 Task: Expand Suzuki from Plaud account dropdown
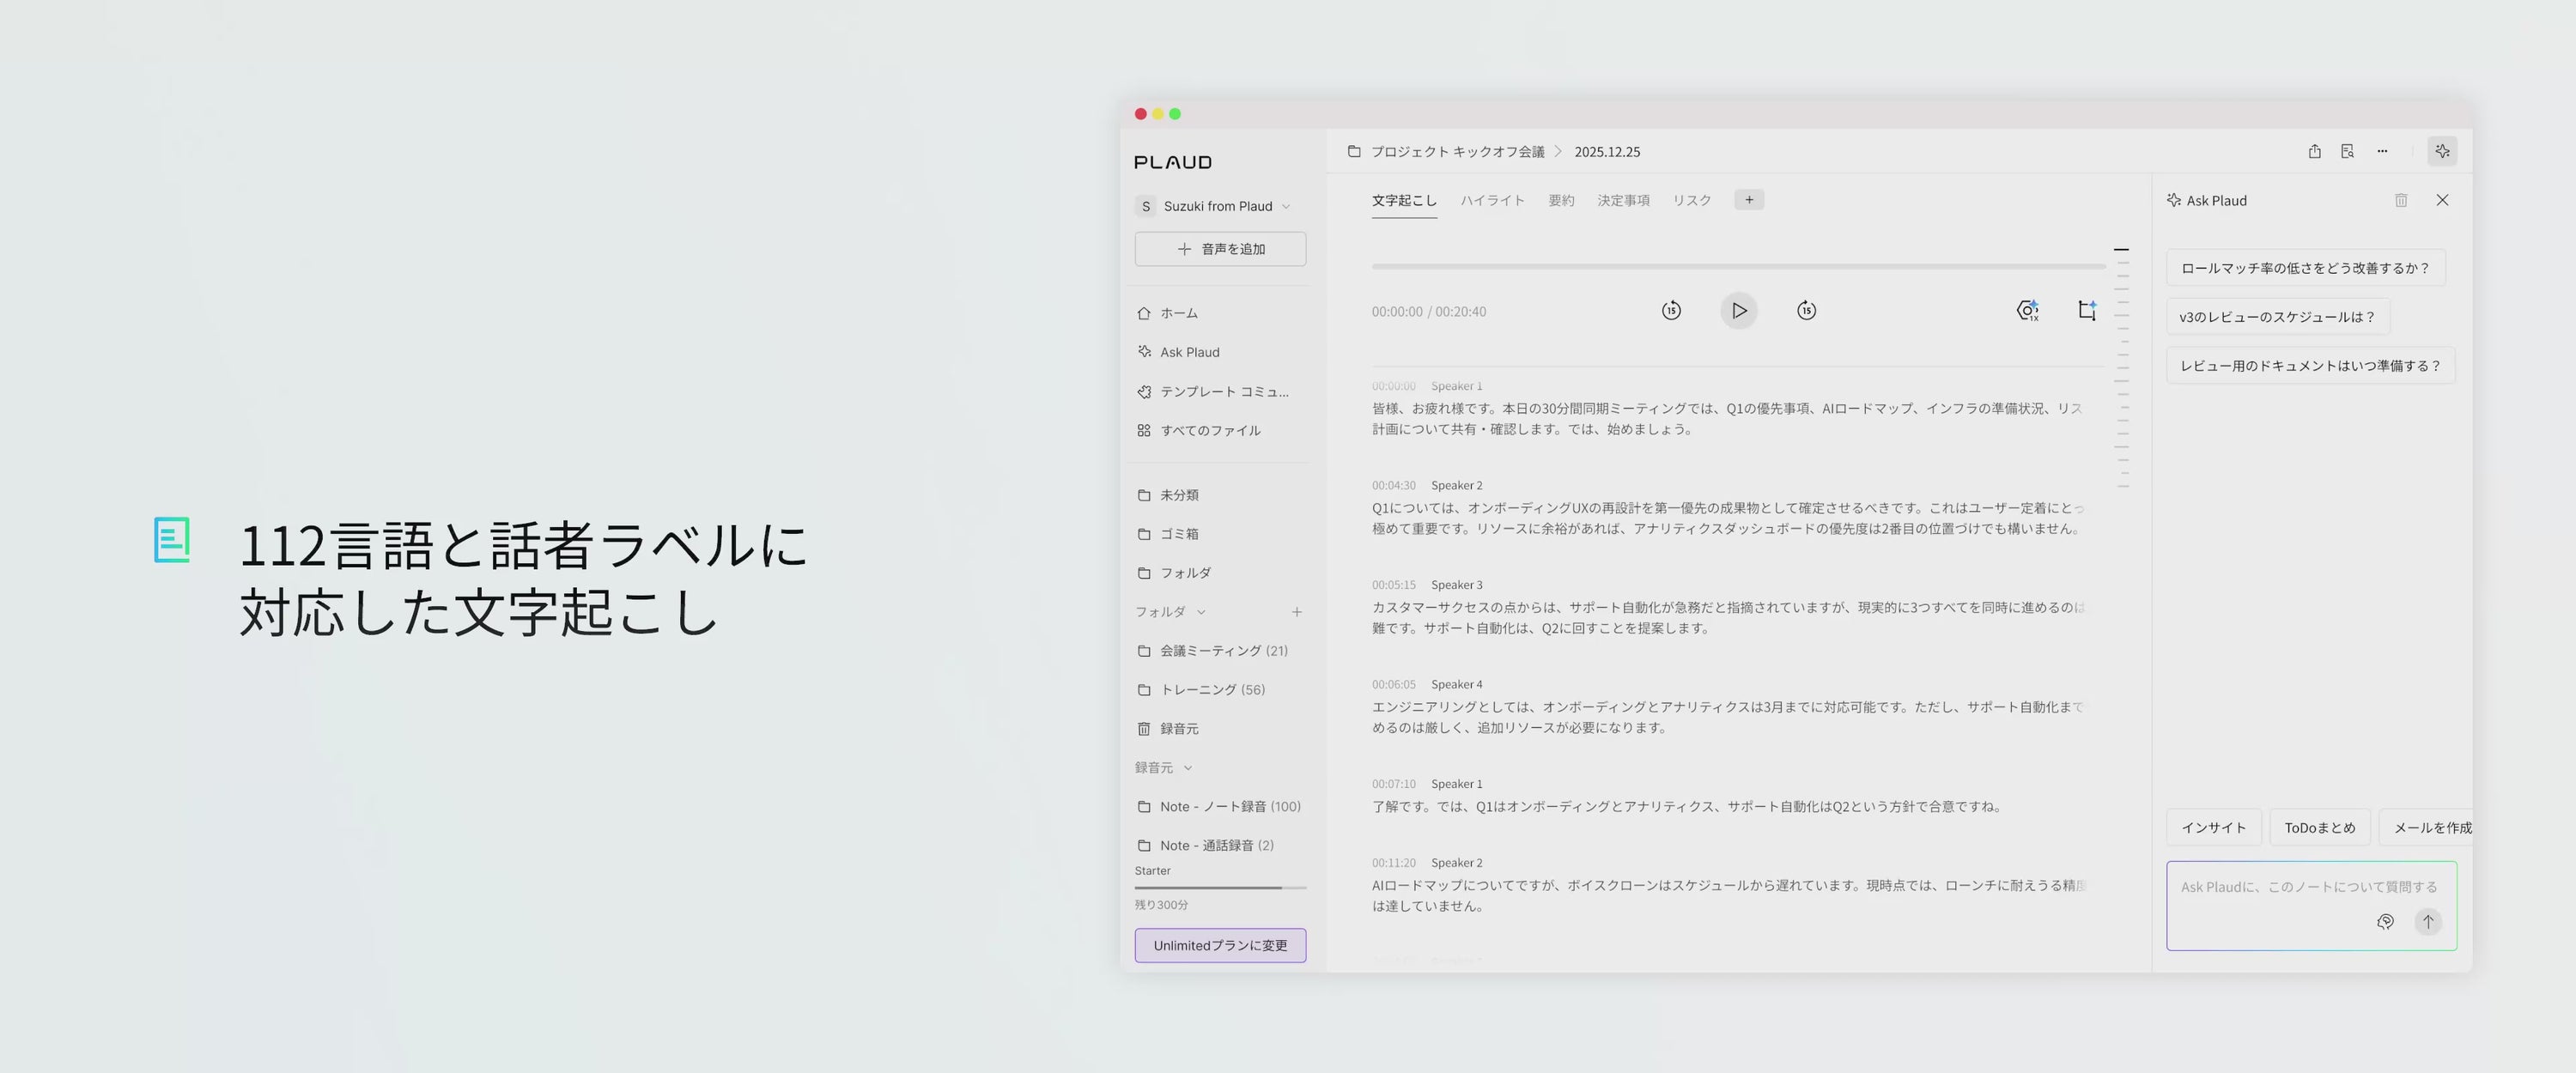1286,207
